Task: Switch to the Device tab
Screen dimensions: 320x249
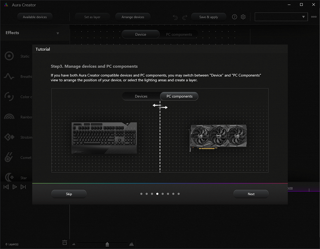Action: pos(141,34)
